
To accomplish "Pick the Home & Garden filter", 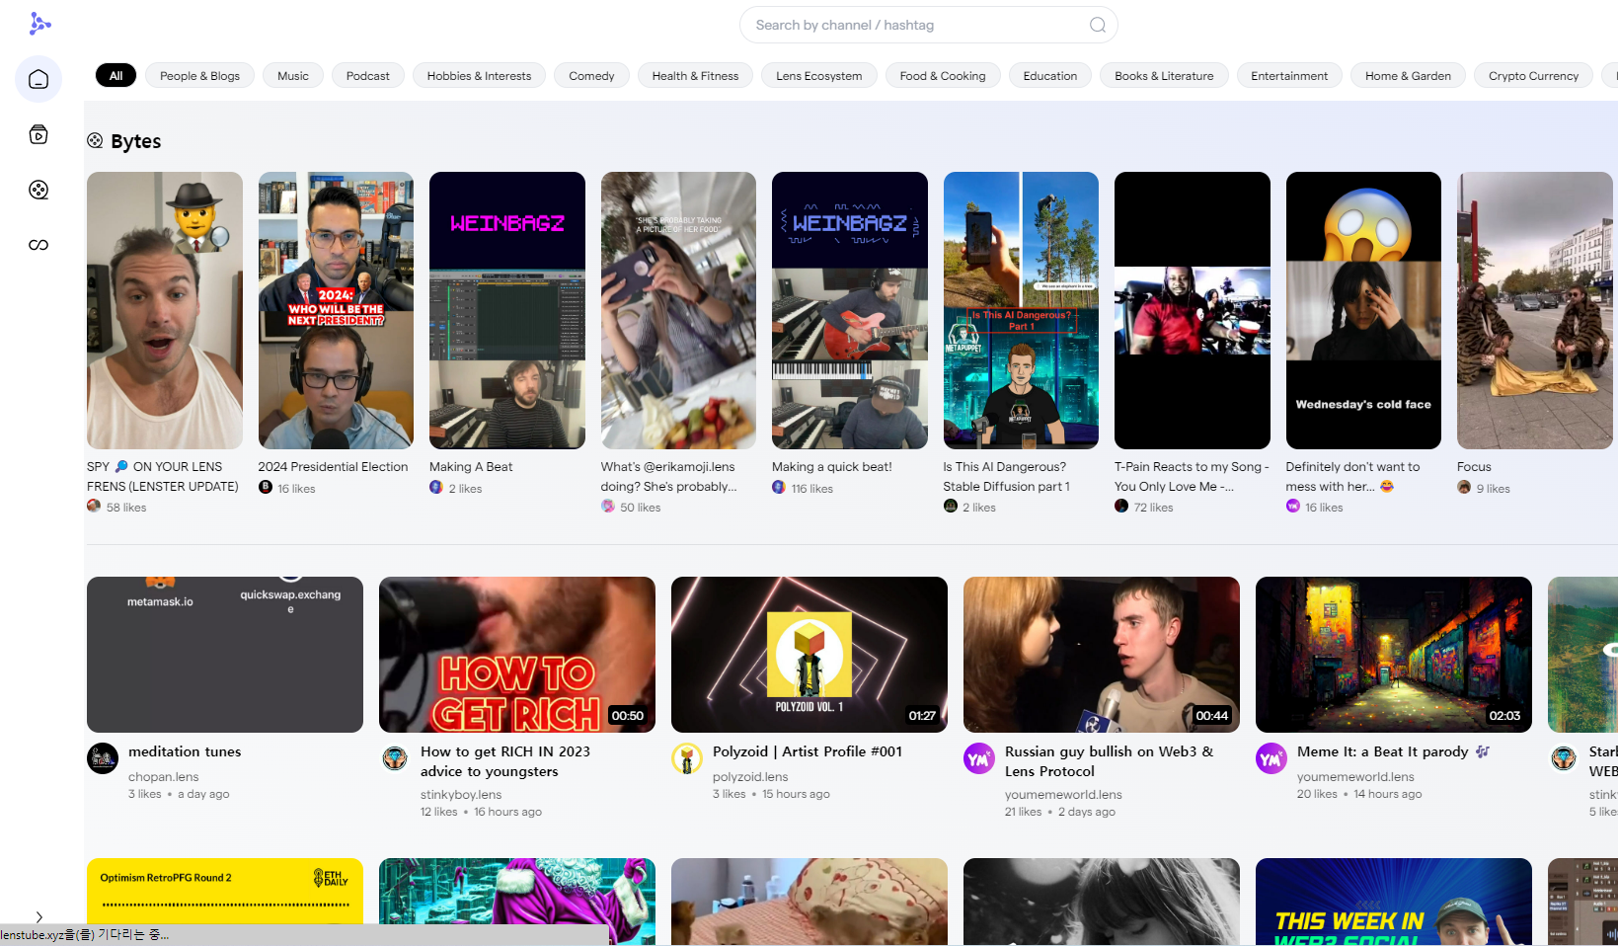I will point(1408,76).
